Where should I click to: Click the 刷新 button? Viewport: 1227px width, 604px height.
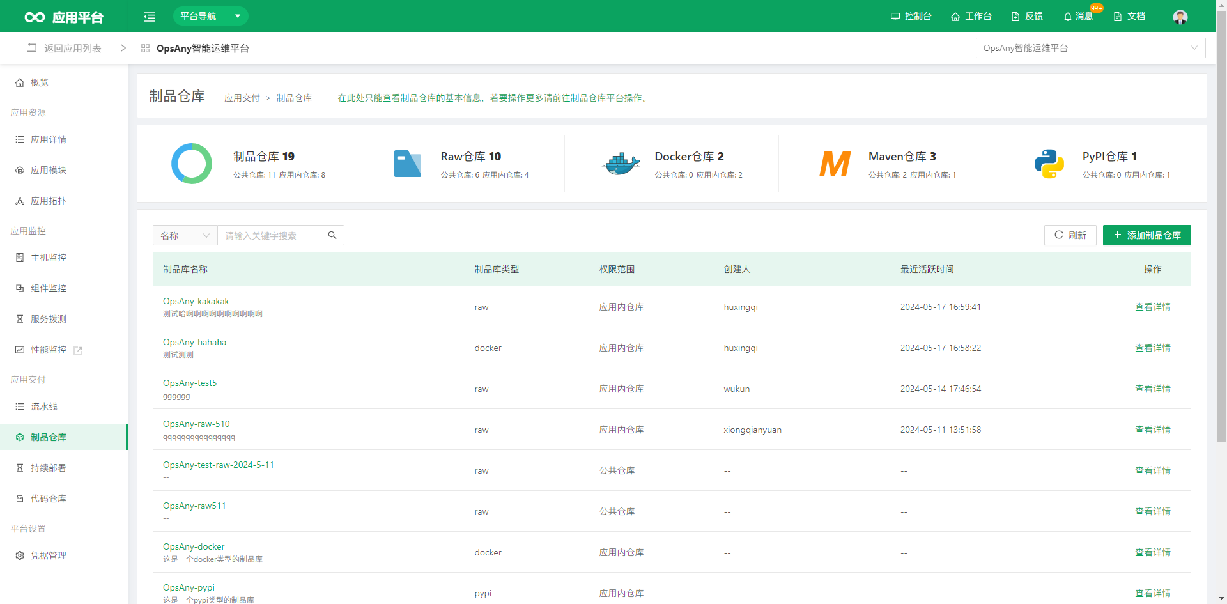point(1070,235)
